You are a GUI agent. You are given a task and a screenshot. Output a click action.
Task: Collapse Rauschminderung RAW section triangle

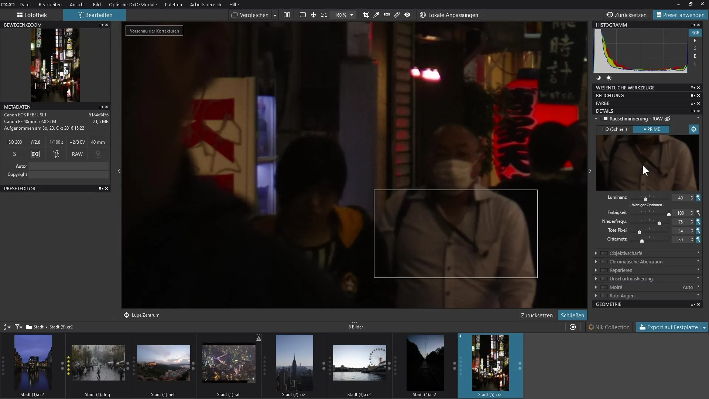click(x=596, y=119)
